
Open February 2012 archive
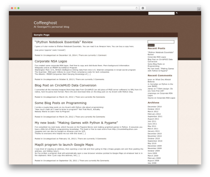[x=154, y=114]
